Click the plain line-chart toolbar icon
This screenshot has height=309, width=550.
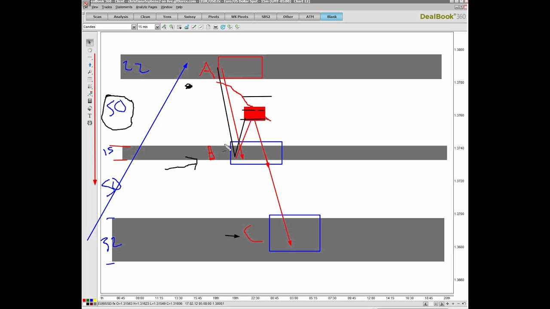coord(201,27)
